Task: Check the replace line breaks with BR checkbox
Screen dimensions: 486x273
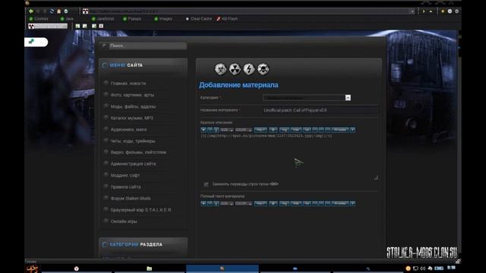Action: pos(206,184)
